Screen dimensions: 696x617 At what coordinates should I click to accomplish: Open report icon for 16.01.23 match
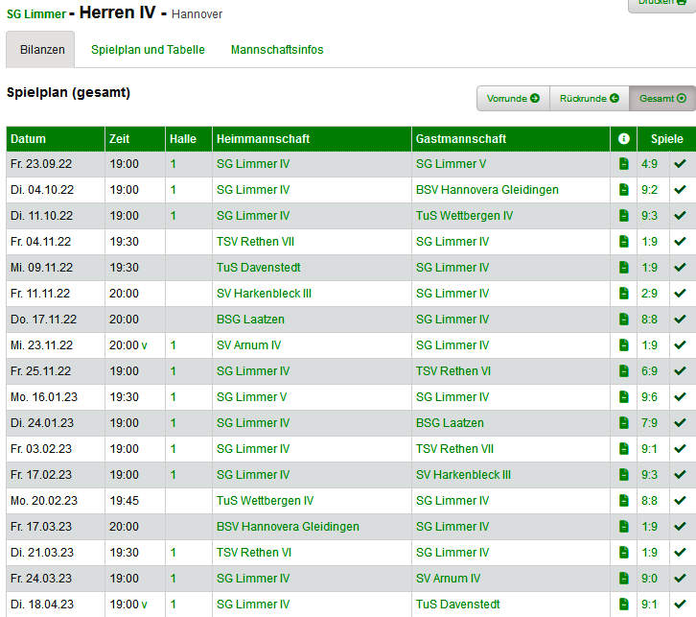coord(623,397)
